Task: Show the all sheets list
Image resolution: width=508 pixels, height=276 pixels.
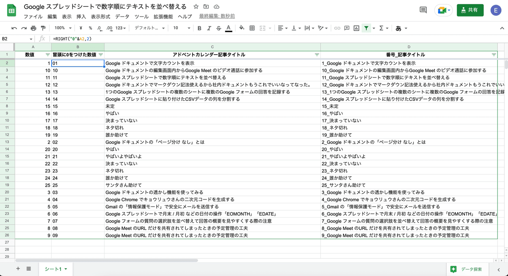Action: click(28, 269)
